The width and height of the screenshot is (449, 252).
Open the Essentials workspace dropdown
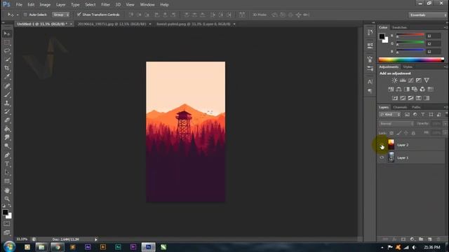tap(428, 15)
